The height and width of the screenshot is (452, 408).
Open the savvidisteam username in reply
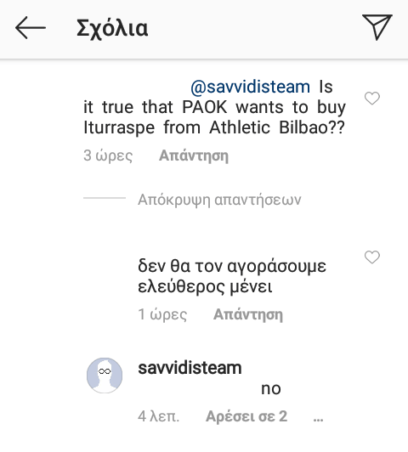[190, 368]
